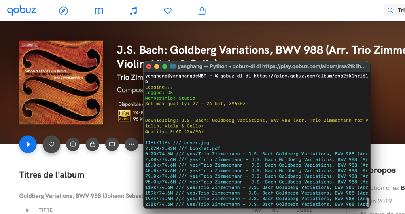Image resolution: width=405 pixels, height=214 pixels.
Task: Click the terminal window scrollbar
Action: click(367, 202)
